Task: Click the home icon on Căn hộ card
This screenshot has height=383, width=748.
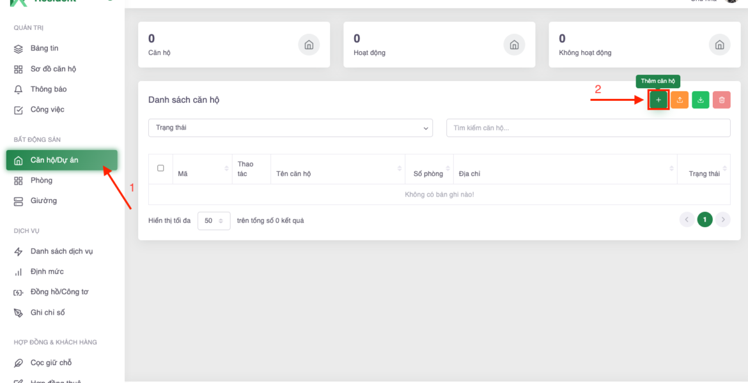Action: [x=309, y=45]
